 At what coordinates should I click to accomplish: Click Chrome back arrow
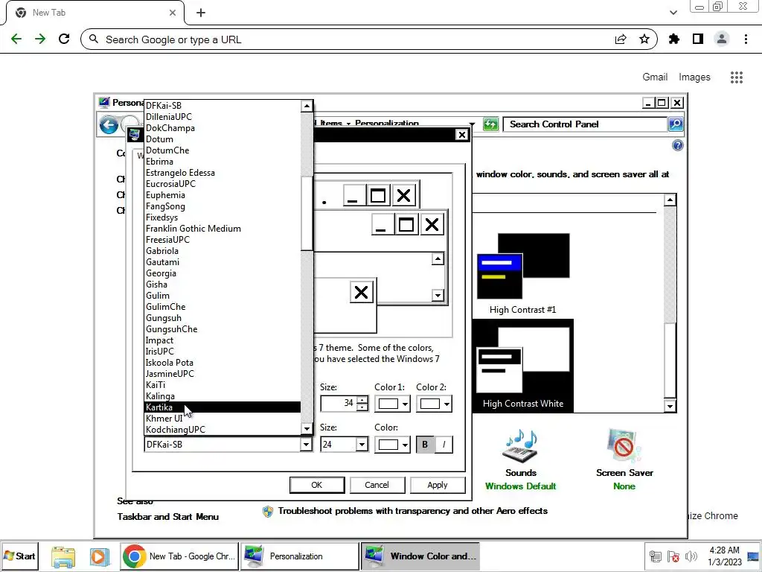tap(16, 39)
